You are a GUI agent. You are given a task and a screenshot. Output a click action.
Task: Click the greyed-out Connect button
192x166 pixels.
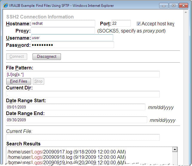click(x=17, y=57)
